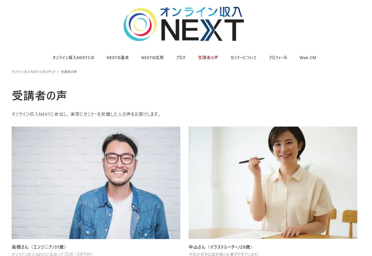Open the オンライン収入NEXTとは menu item

[x=73, y=58]
